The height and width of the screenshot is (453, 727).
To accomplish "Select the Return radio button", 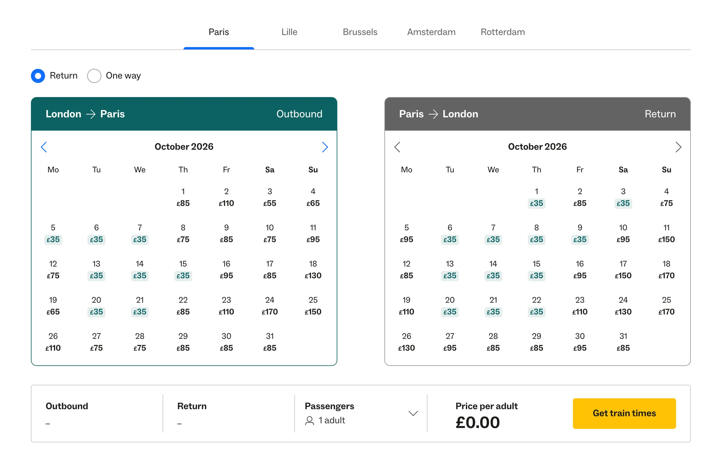I will coord(38,76).
